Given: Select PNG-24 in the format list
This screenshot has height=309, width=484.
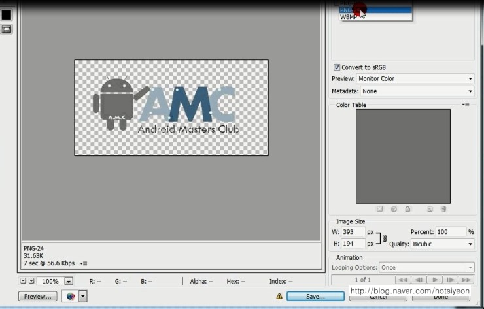Looking at the screenshot, I should pyautogui.click(x=375, y=10).
